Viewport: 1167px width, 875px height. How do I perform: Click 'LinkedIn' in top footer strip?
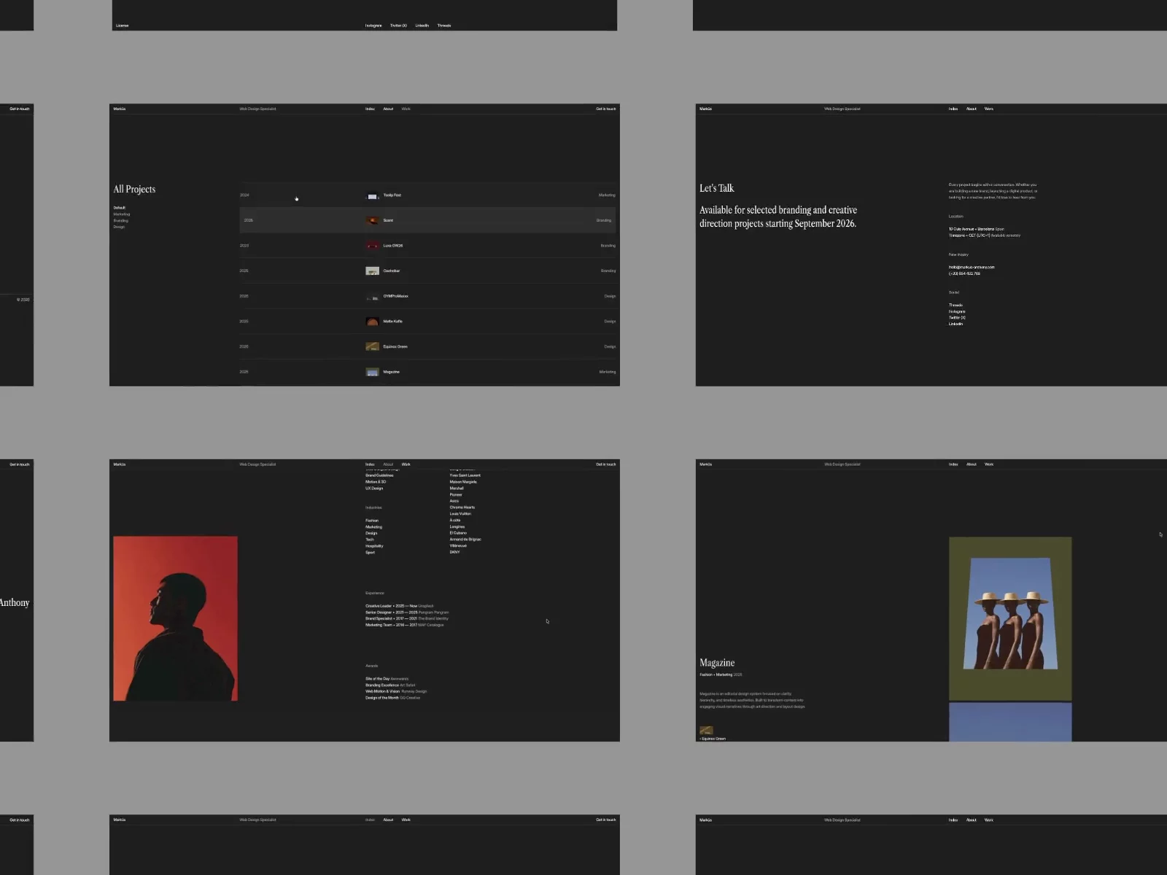pyautogui.click(x=422, y=26)
